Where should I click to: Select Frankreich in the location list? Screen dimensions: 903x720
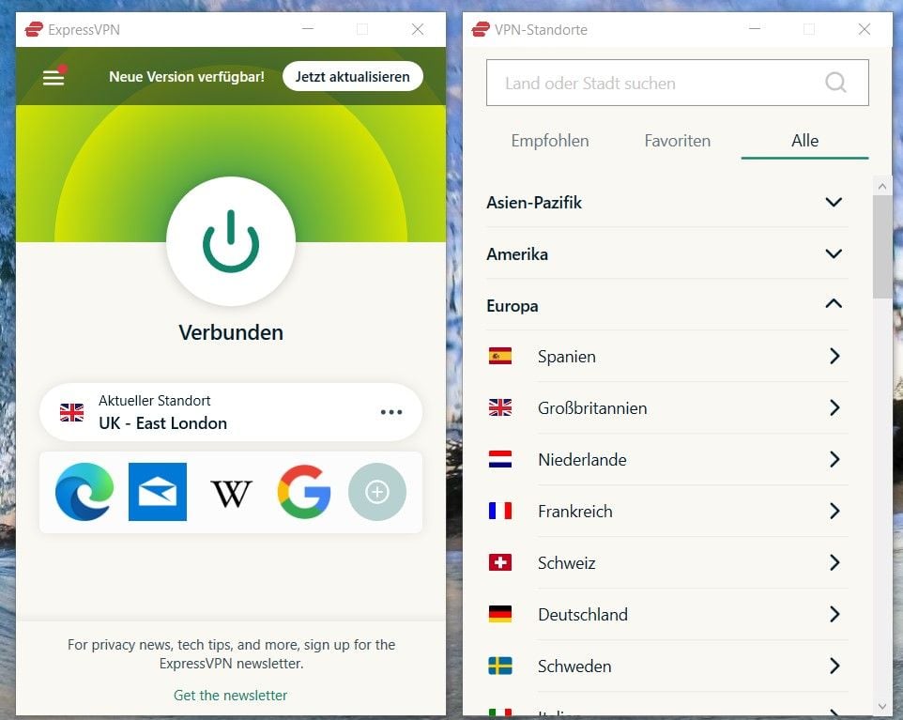click(666, 511)
